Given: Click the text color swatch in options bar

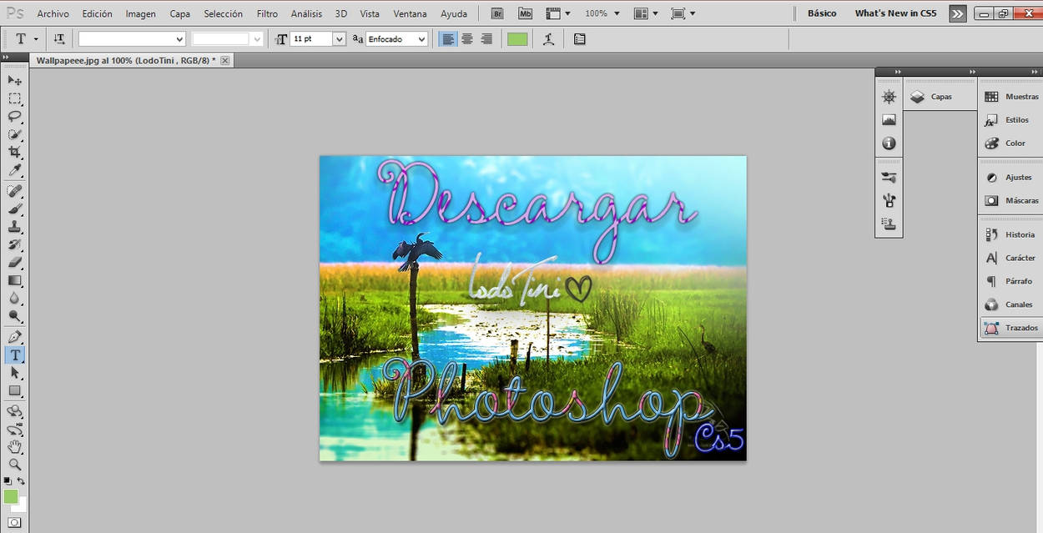Looking at the screenshot, I should (x=517, y=39).
